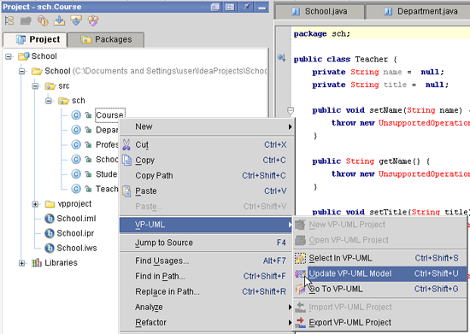Select the Libraries tree label
This screenshot has width=470, height=334.
coord(62,263)
